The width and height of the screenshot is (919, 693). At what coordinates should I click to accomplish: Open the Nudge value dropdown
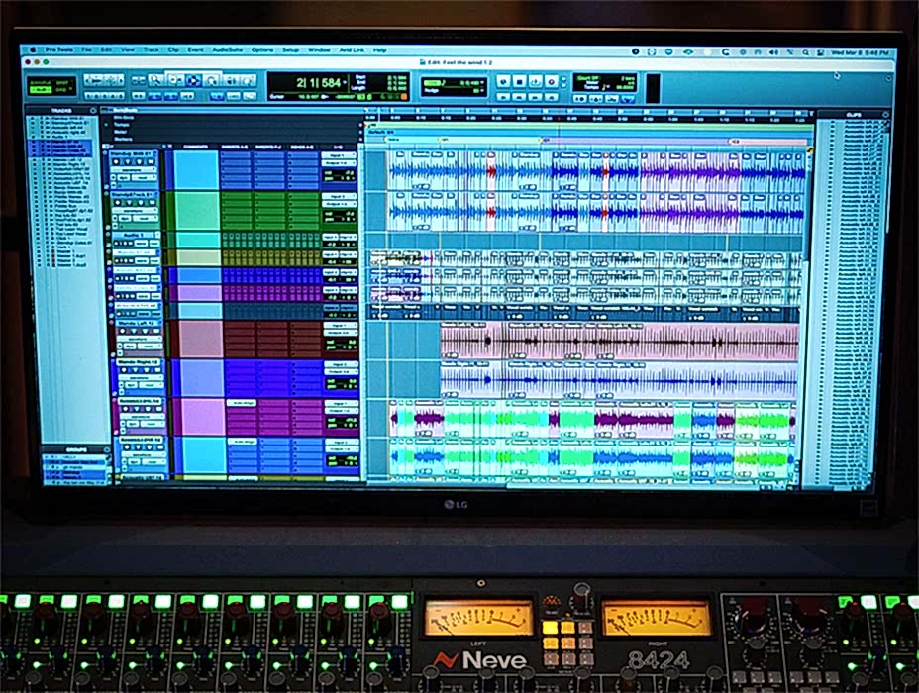click(x=481, y=91)
